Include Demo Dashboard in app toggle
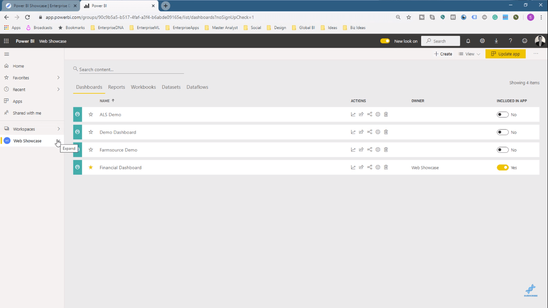This screenshot has width=548, height=308. (503, 132)
